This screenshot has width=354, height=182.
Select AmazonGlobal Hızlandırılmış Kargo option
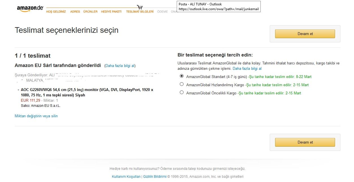tap(182, 84)
